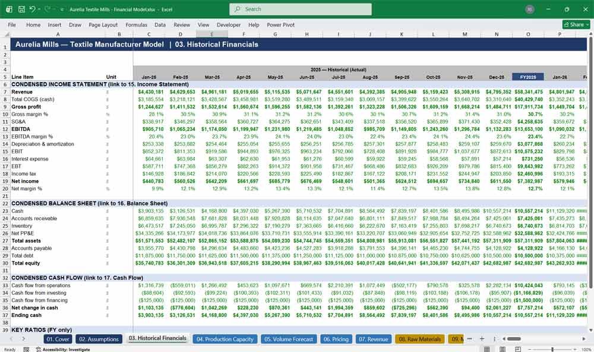Select column O header

tap(528, 34)
